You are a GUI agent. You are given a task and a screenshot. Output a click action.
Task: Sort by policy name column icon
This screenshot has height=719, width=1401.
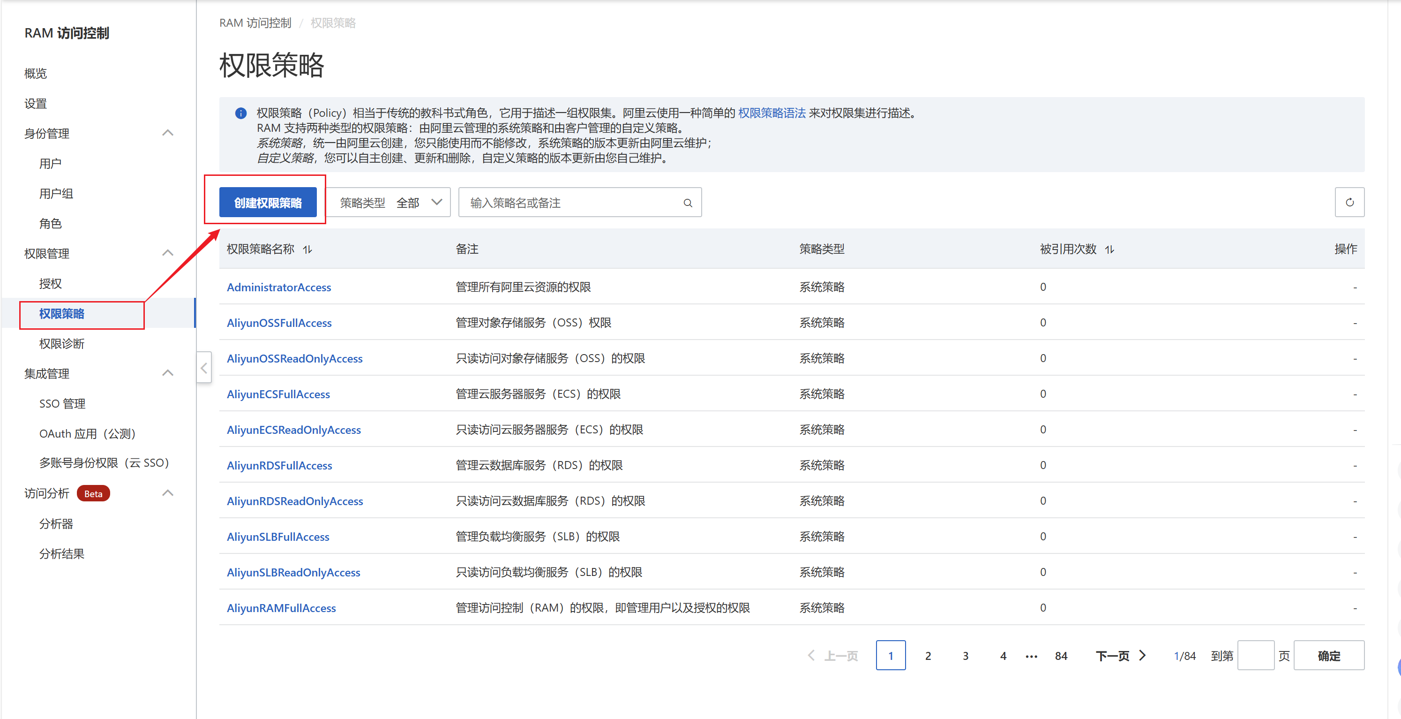tap(307, 250)
